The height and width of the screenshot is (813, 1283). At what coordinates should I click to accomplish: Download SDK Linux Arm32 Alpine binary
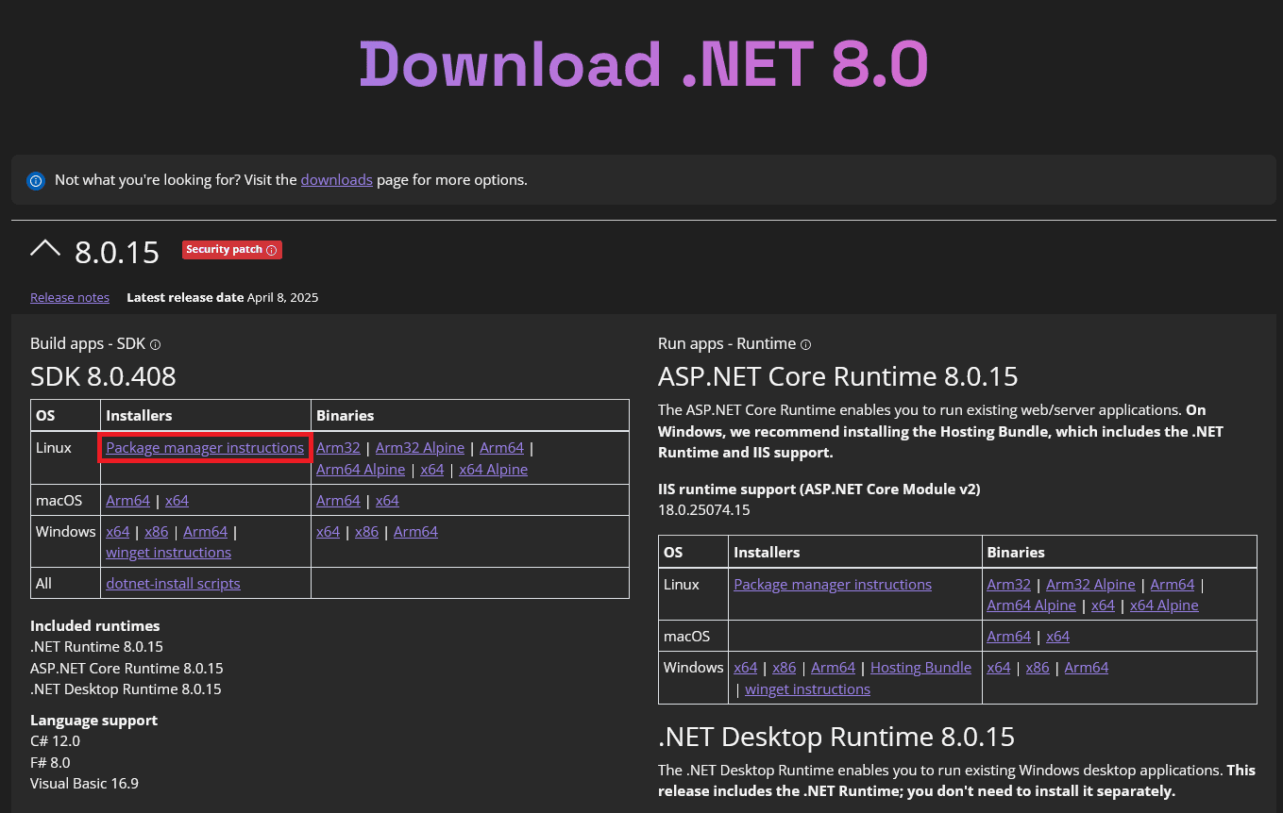coord(420,448)
